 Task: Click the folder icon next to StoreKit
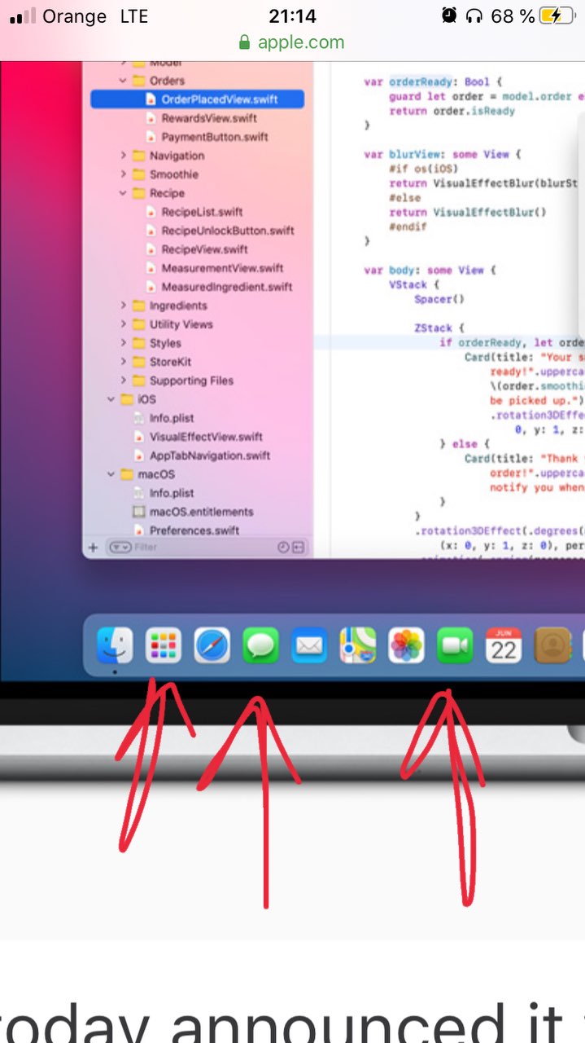click(138, 362)
